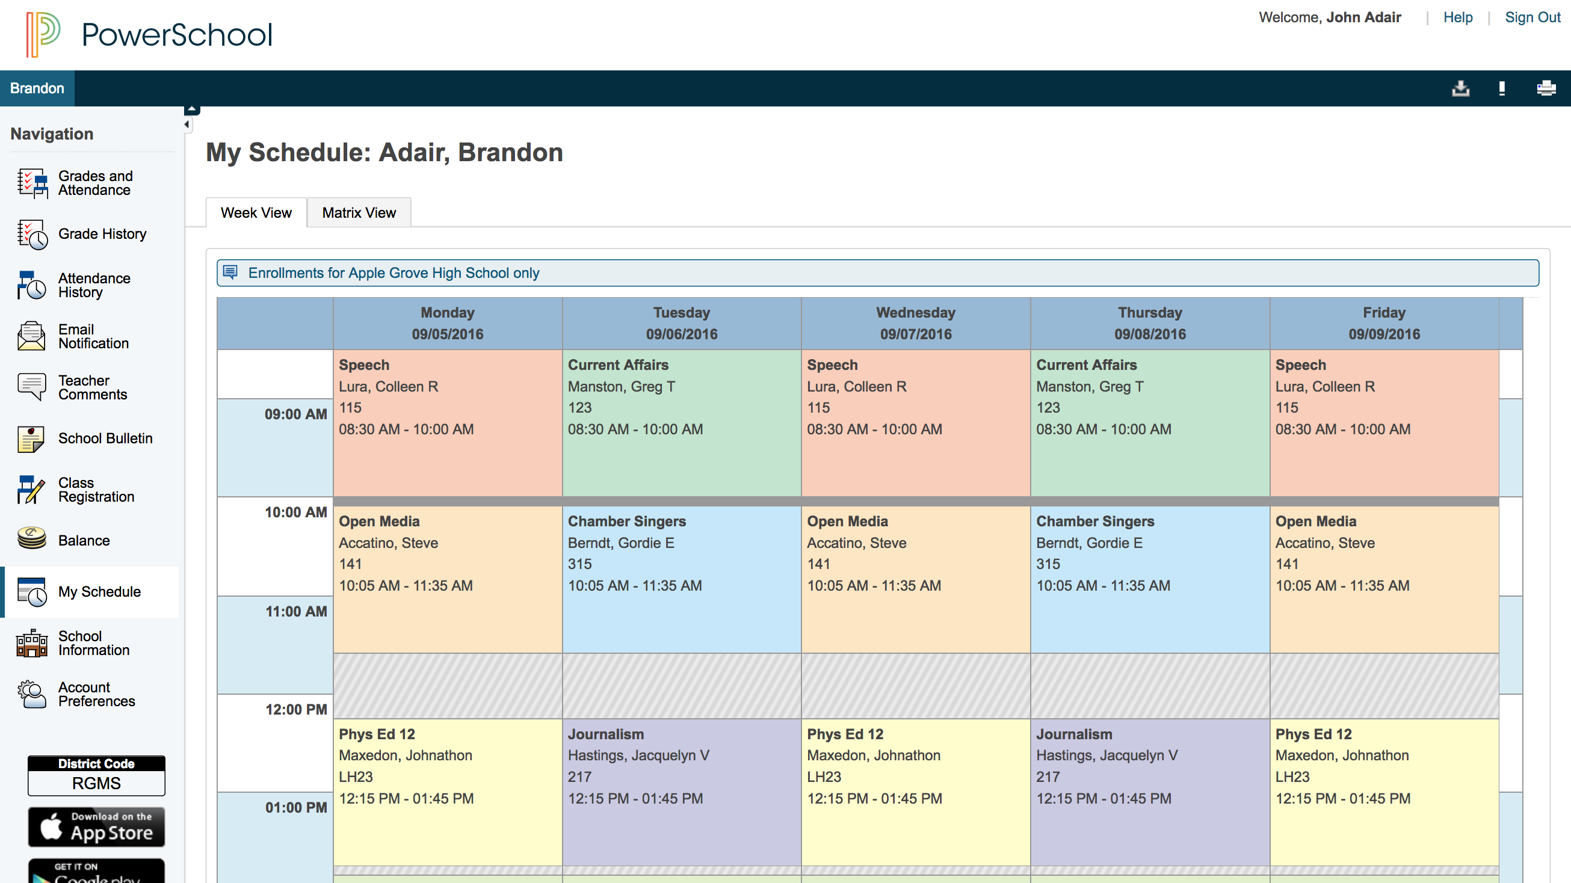
Task: Open Grades and Attendance navigation link
Action: [95, 183]
